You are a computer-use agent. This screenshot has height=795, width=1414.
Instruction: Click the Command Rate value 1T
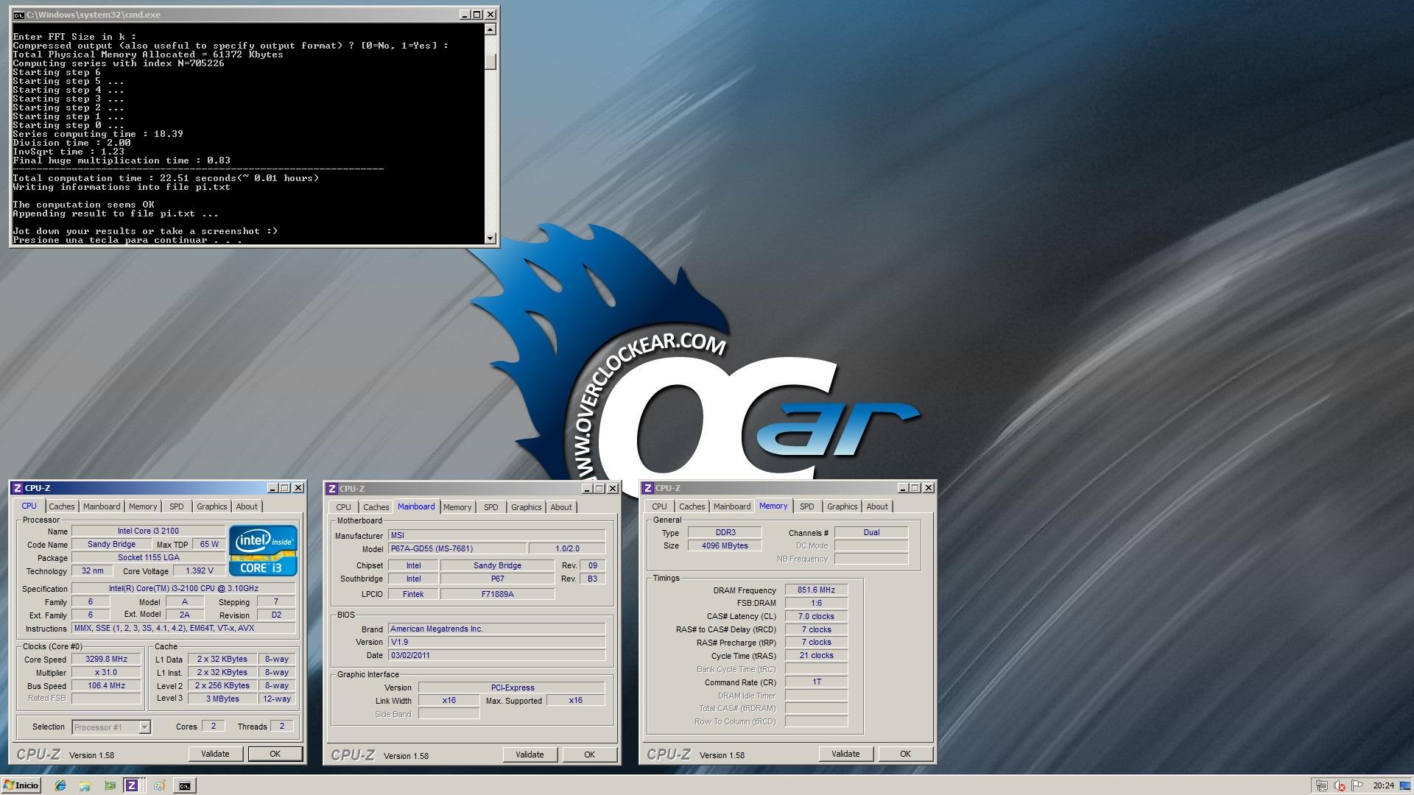click(x=816, y=682)
